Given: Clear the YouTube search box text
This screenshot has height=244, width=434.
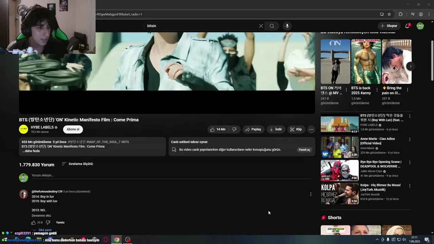Looking at the screenshot, I should [261, 26].
